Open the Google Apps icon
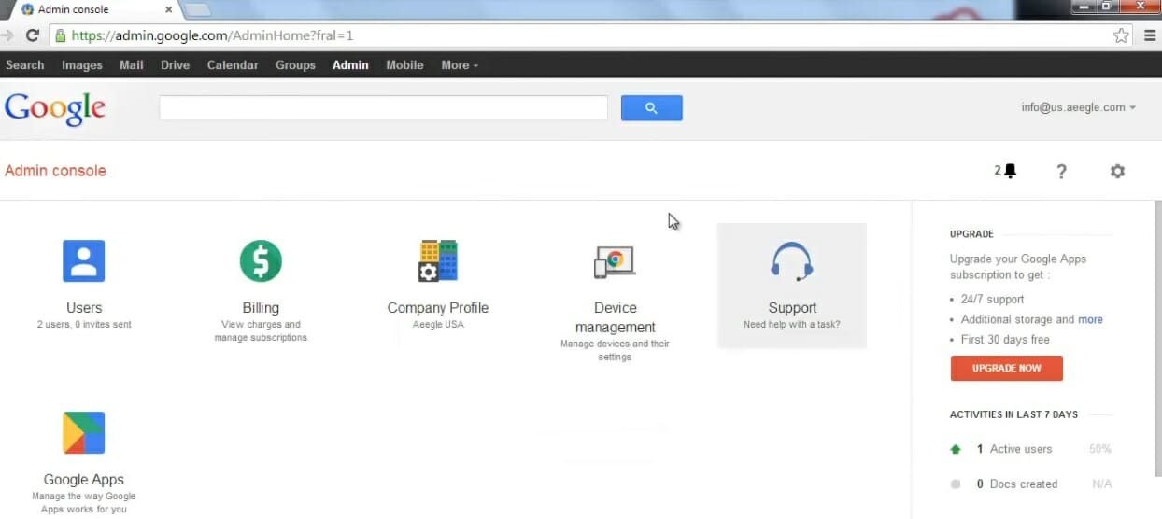 click(84, 433)
